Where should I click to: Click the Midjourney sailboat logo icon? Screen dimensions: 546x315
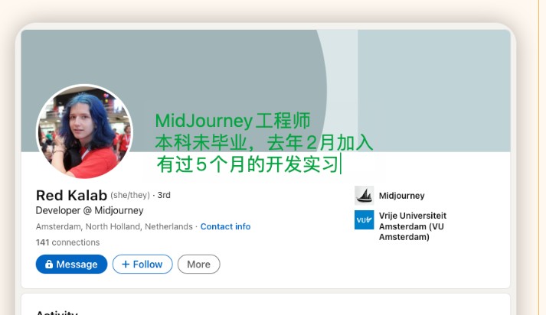click(x=364, y=195)
